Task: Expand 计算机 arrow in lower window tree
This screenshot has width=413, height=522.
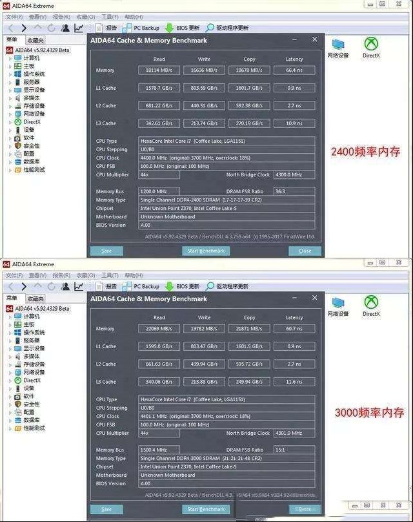Action: point(10,317)
